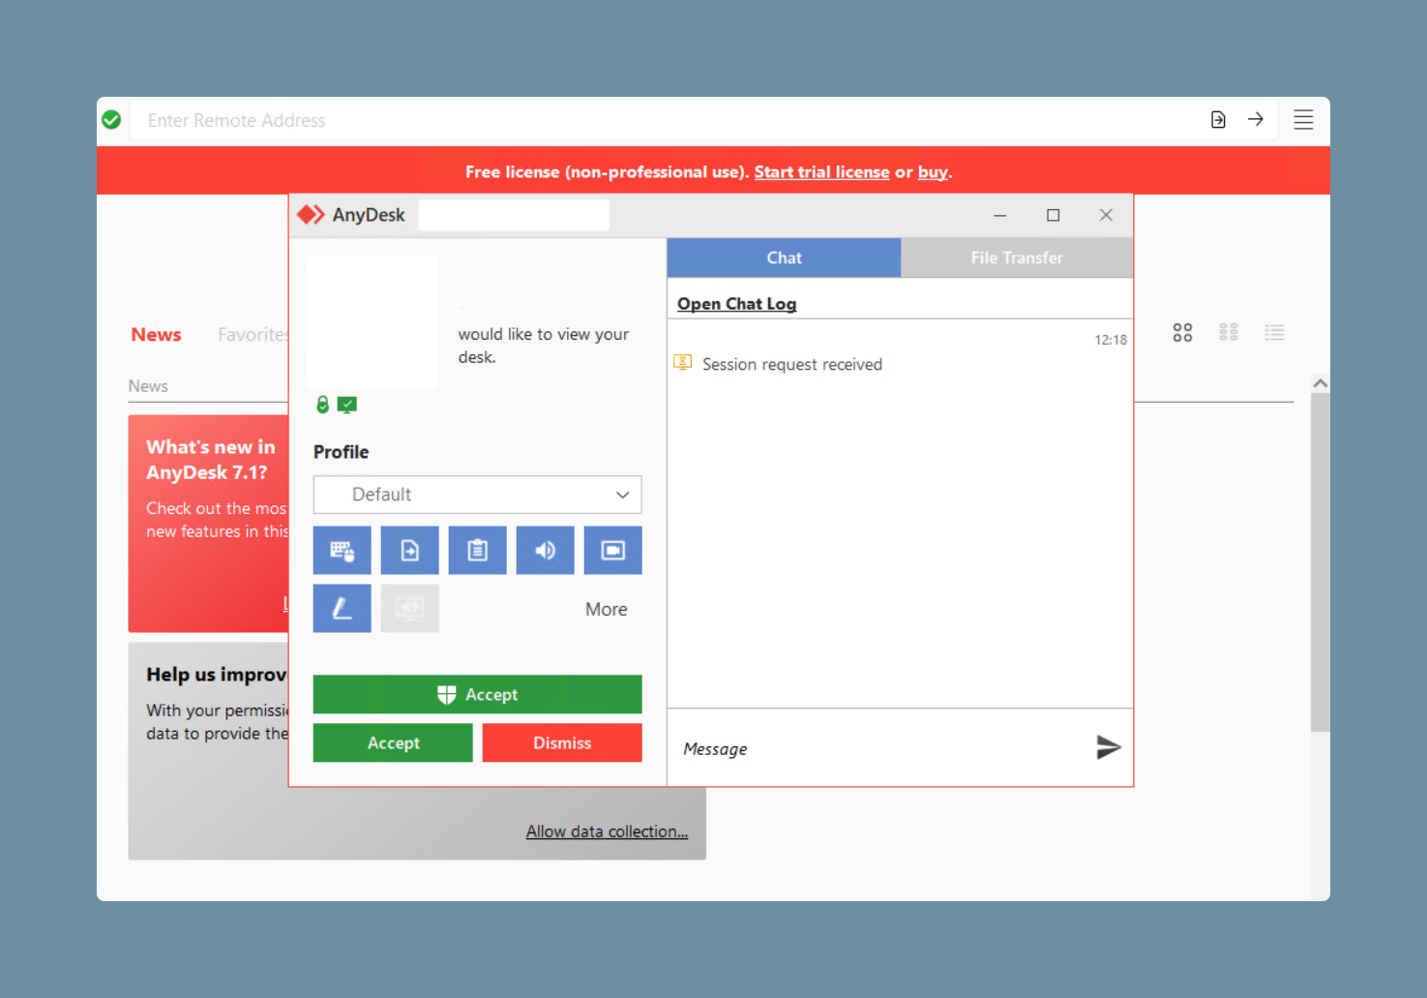The image size is (1427, 998).
Task: Toggle the draw on screen permission
Action: [342, 608]
